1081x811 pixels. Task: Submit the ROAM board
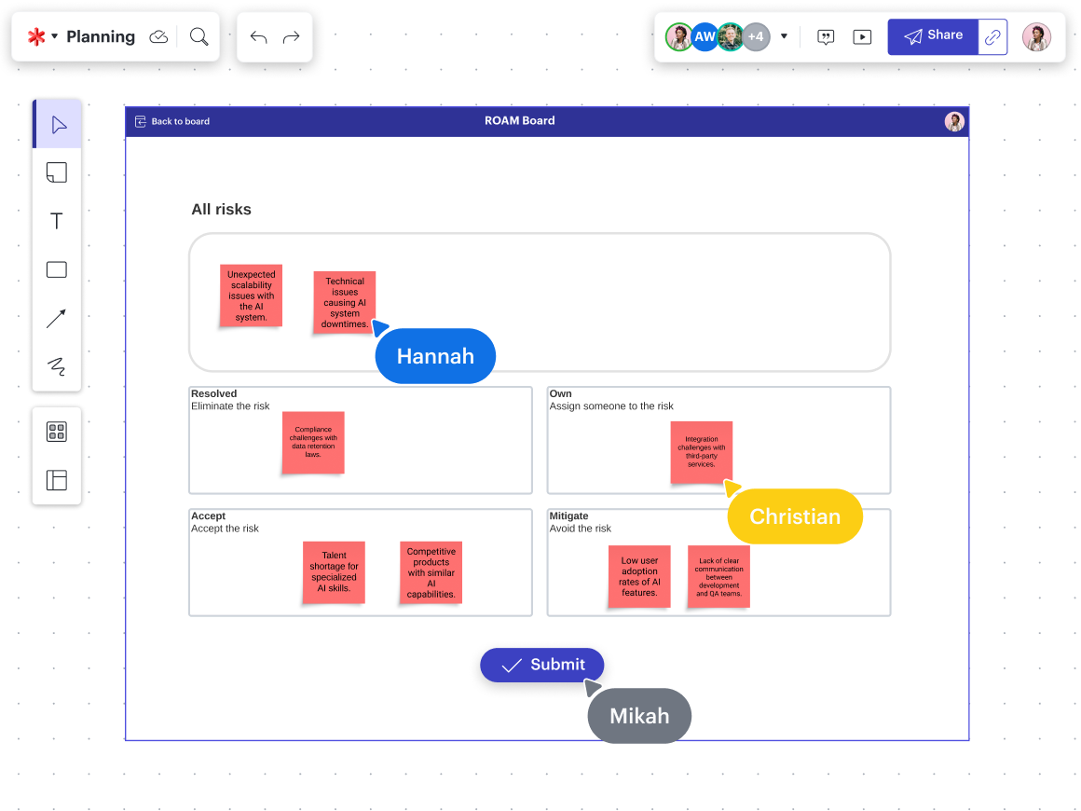click(542, 665)
